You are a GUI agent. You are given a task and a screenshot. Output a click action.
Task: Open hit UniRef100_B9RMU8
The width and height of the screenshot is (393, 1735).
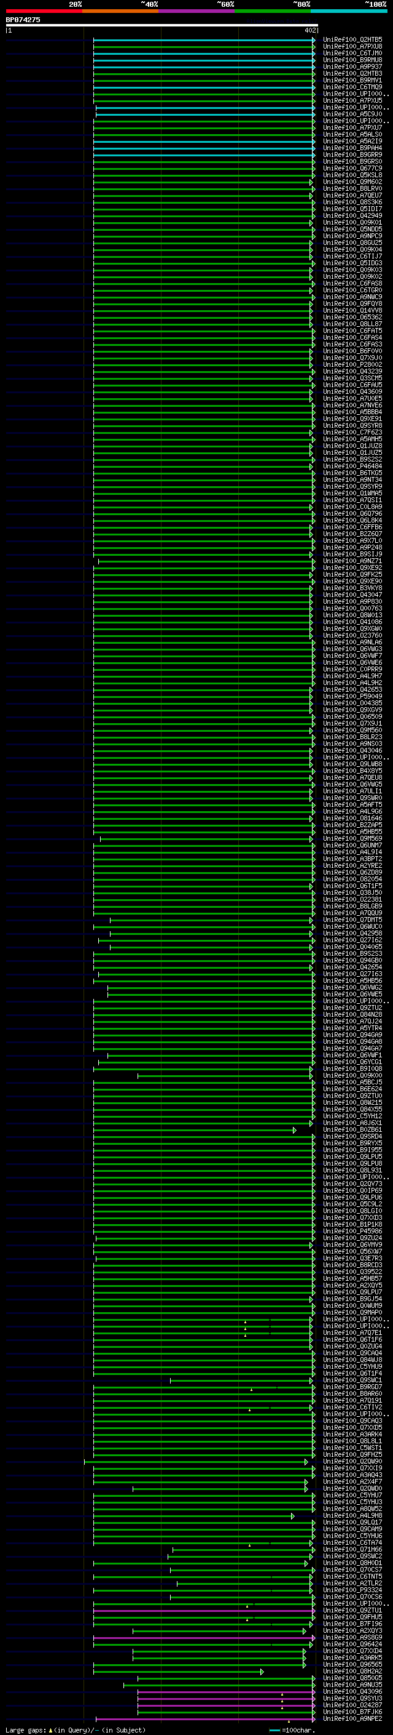tap(352, 60)
